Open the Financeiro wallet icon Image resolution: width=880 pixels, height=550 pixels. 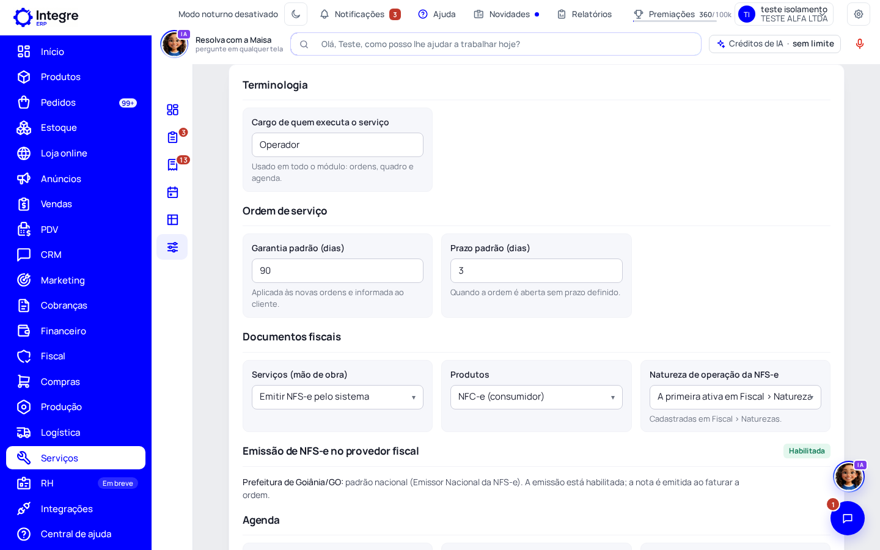pyautogui.click(x=24, y=331)
